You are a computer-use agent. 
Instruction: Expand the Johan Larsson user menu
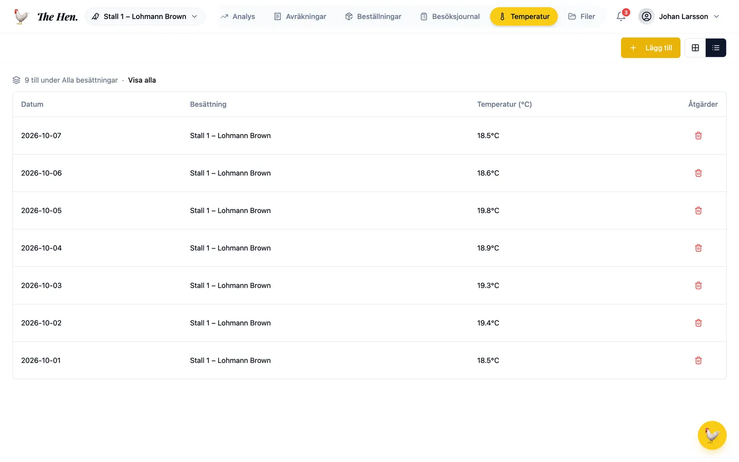679,16
